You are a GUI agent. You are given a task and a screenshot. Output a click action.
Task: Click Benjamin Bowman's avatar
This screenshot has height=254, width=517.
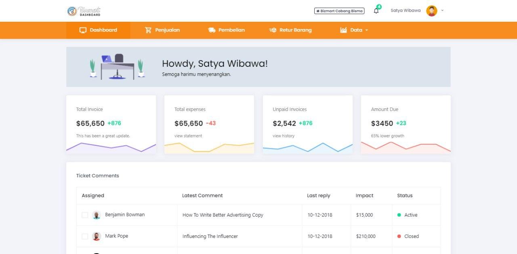point(96,215)
